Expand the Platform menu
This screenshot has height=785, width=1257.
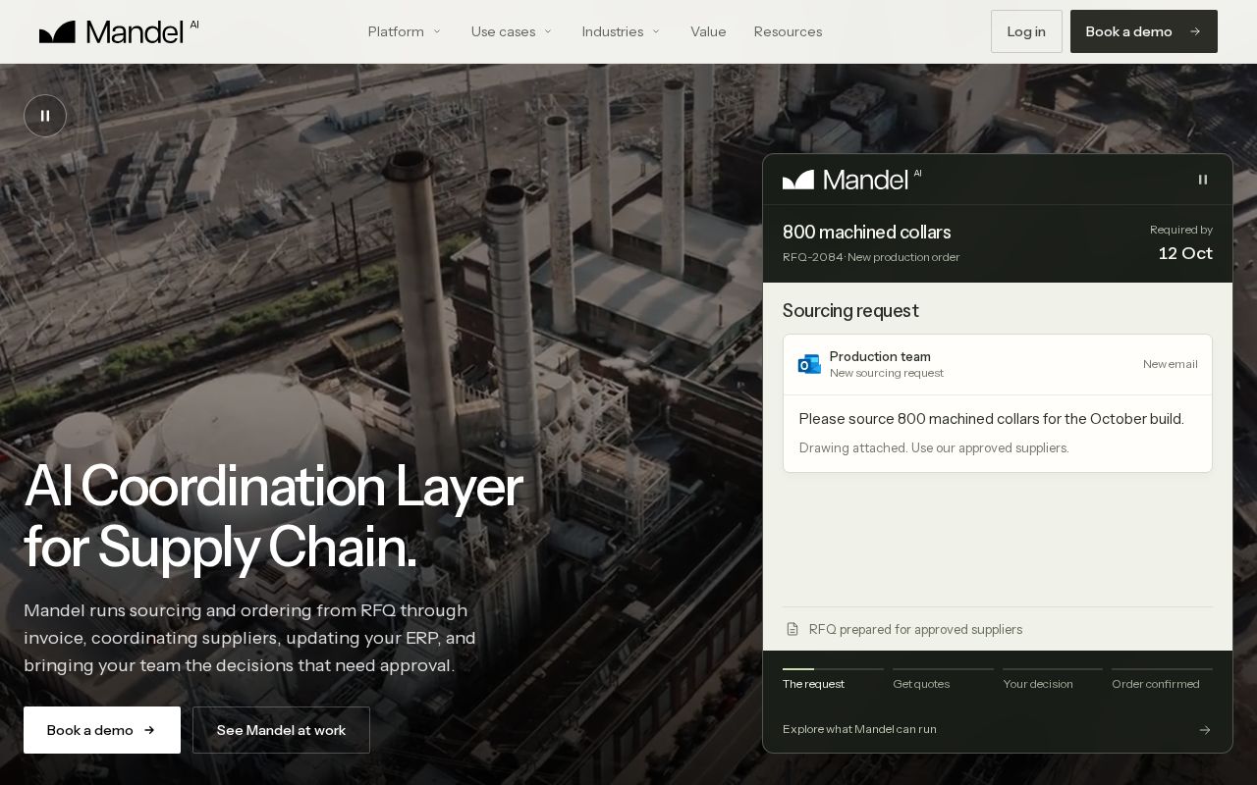point(405,31)
